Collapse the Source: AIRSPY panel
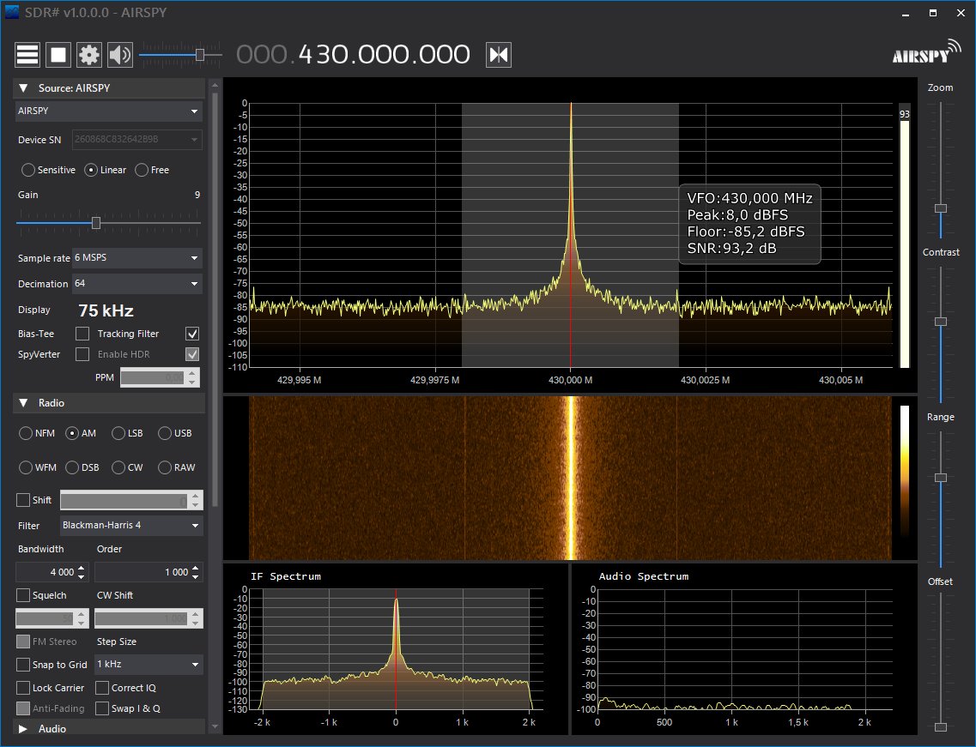976x747 pixels. click(24, 88)
